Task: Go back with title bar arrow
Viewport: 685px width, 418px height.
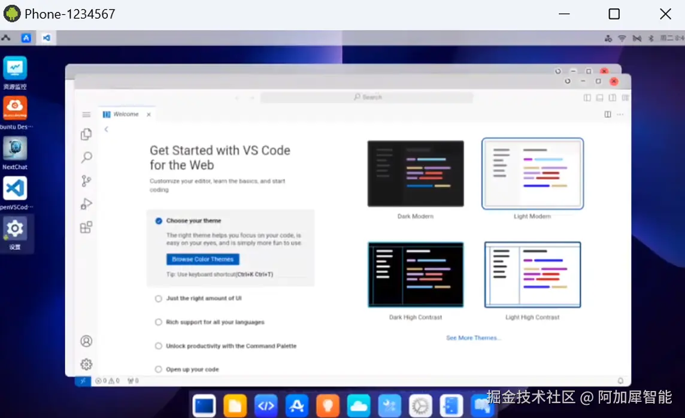Action: tap(237, 98)
